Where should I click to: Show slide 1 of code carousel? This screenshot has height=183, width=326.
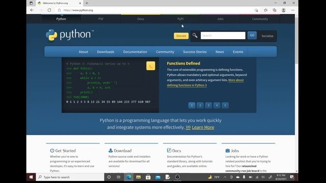coord(192,105)
